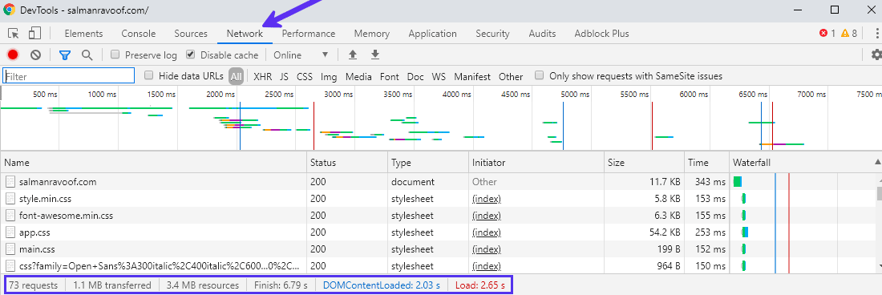
Task: Open the Adblock Plus tab
Action: pyautogui.click(x=601, y=33)
